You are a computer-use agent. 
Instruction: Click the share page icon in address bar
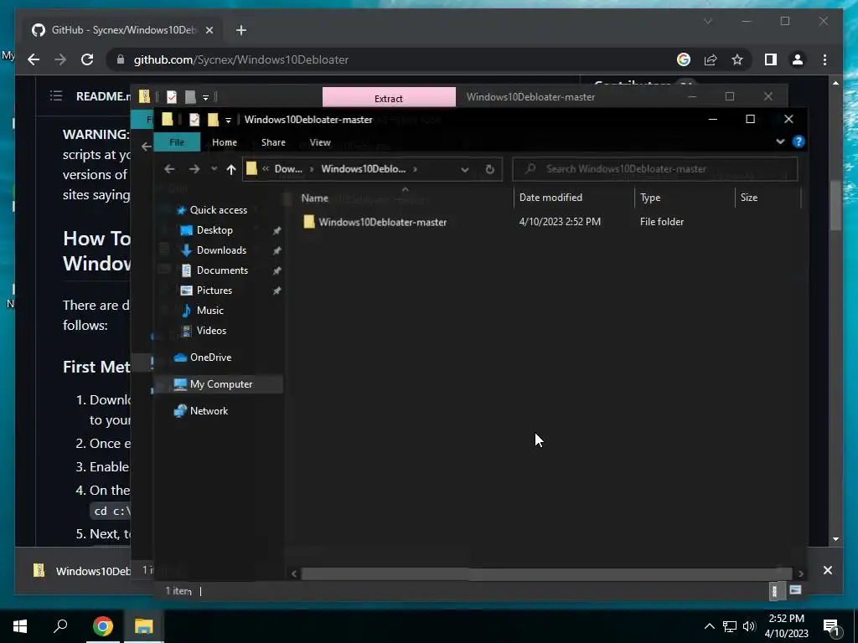click(711, 59)
